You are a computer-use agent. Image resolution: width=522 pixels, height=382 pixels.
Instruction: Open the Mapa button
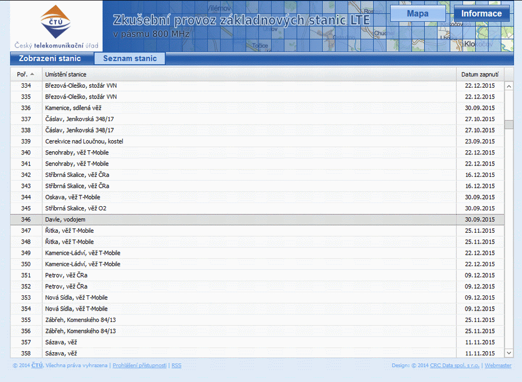(418, 14)
